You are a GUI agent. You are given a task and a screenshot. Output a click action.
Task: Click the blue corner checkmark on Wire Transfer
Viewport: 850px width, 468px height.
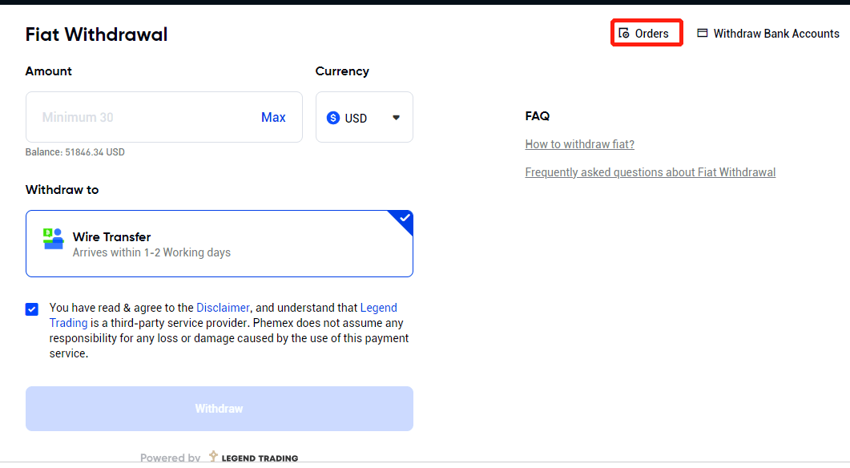click(x=405, y=218)
